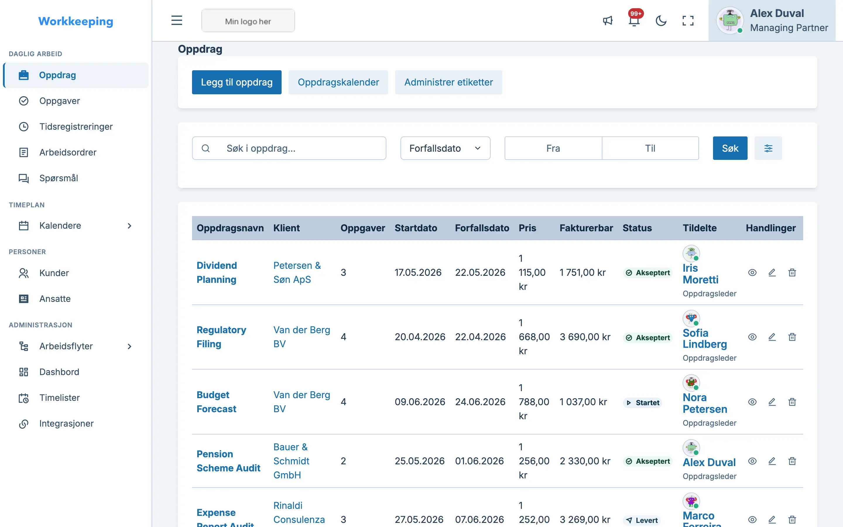This screenshot has height=527, width=843.
Task: Collapse sidebar using the hamburger menu
Action: click(177, 20)
